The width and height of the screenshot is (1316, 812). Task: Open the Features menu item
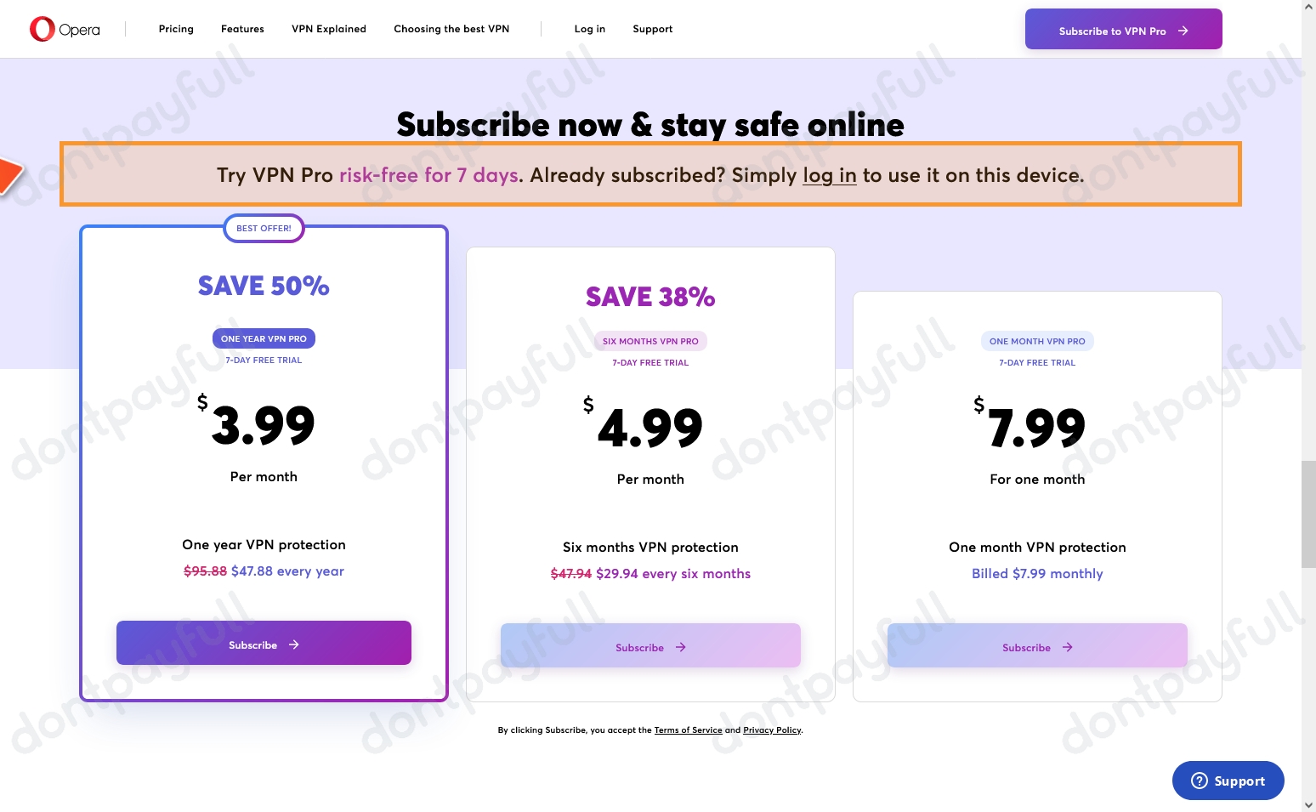pos(242,29)
